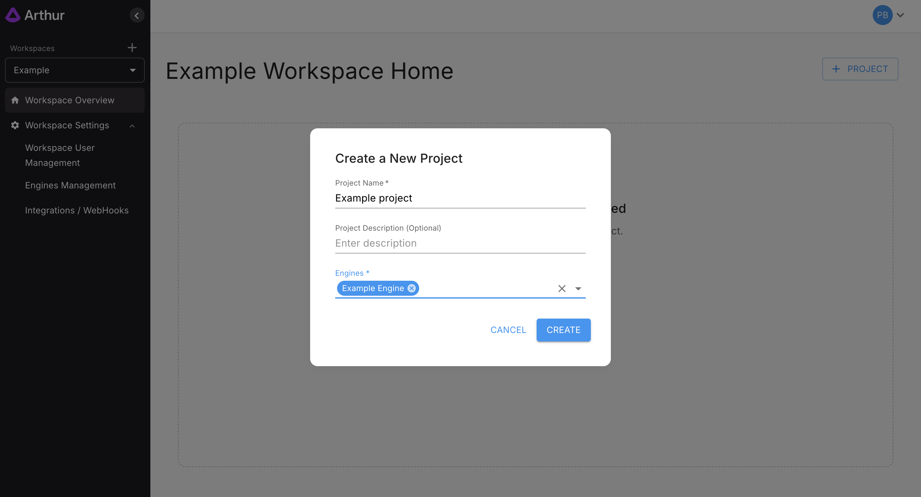Cancel the new project dialog
This screenshot has height=497, width=921.
point(508,330)
